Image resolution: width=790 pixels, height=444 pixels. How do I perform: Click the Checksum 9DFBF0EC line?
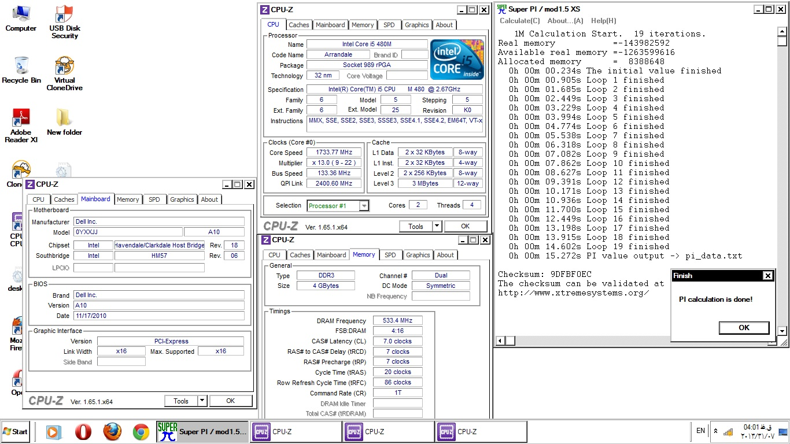544,274
